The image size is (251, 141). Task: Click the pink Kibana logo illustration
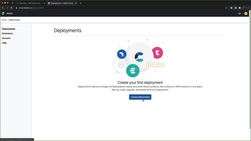tap(158, 53)
